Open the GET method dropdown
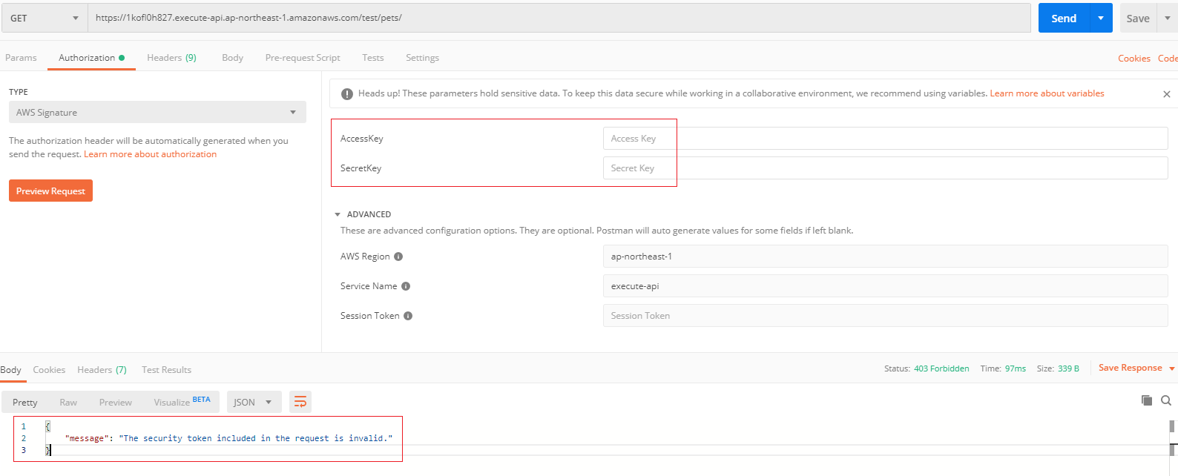1178x476 pixels. tap(45, 18)
